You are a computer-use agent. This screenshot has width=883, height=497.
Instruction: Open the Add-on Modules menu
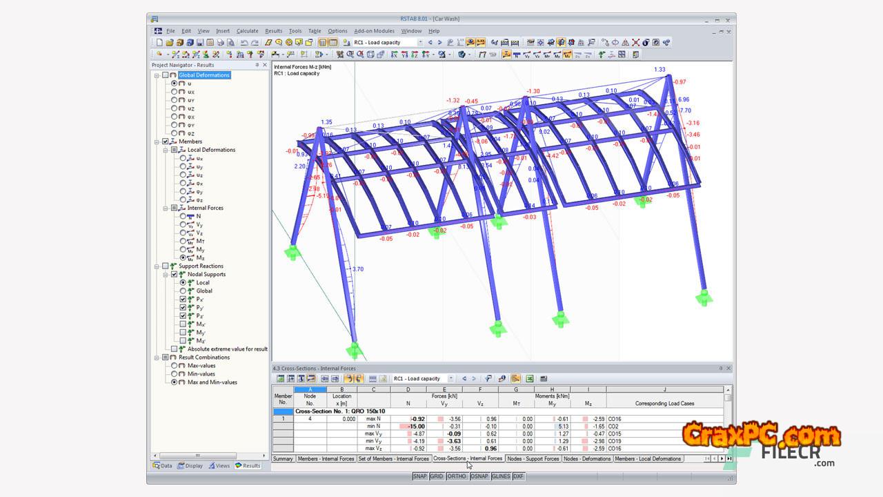(x=374, y=31)
